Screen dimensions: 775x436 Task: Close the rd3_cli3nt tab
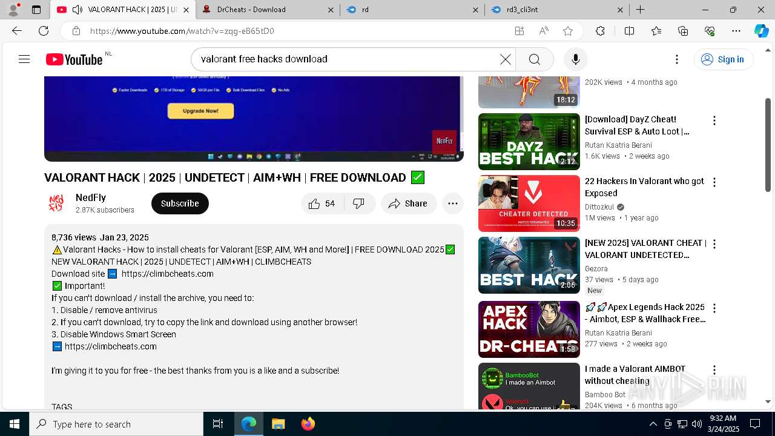tap(621, 10)
